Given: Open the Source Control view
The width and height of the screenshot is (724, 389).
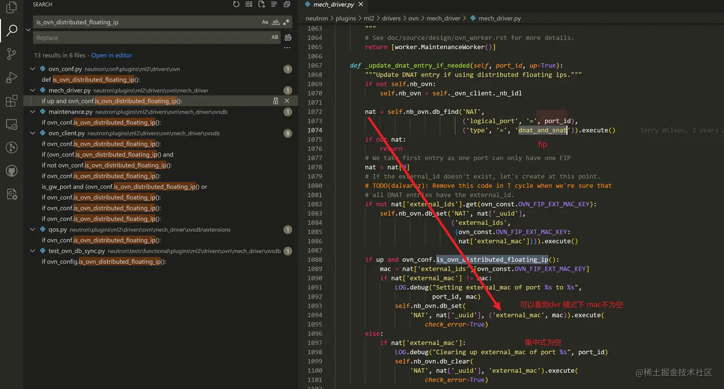Looking at the screenshot, I should (x=11, y=54).
